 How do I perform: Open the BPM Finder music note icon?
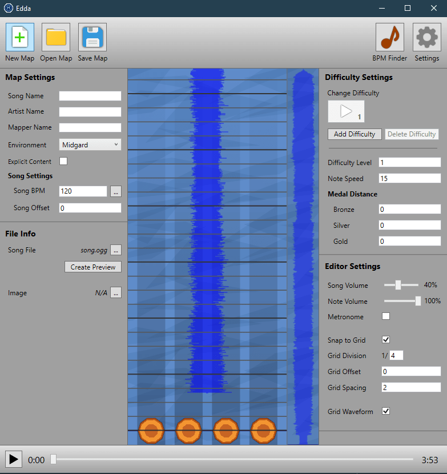coord(389,37)
